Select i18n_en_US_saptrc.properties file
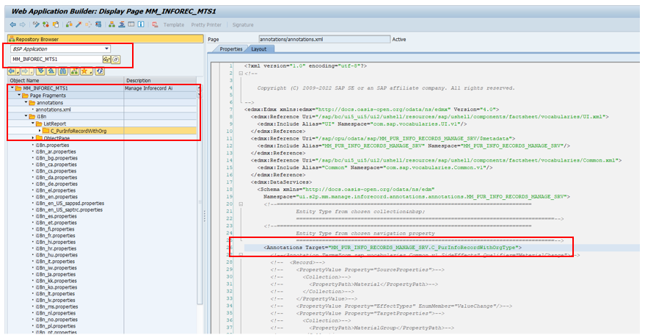The height and width of the screenshot is (335, 645). pos(69,209)
